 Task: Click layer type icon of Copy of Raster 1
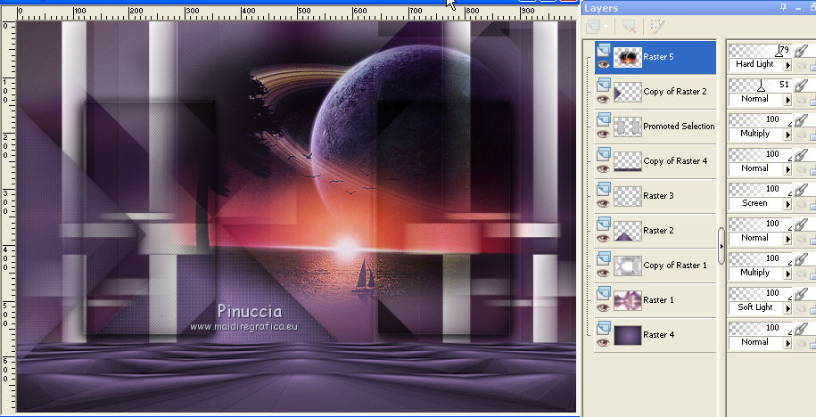[603, 259]
